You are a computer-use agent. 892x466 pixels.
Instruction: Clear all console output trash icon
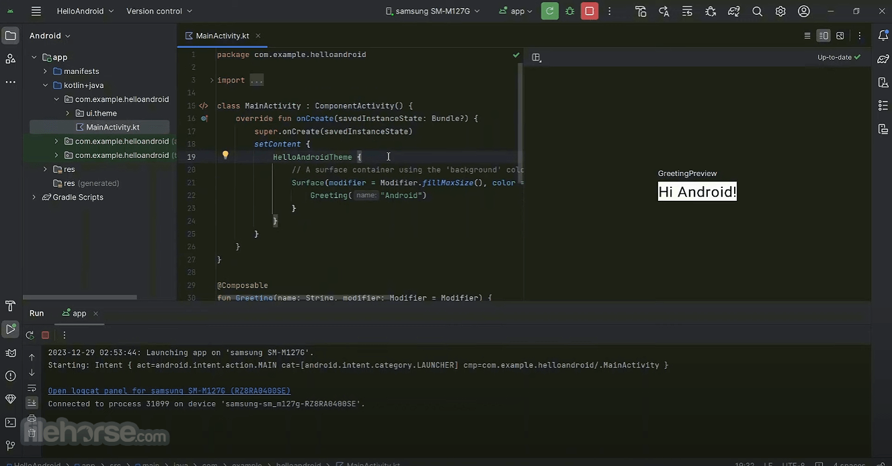[x=32, y=434]
